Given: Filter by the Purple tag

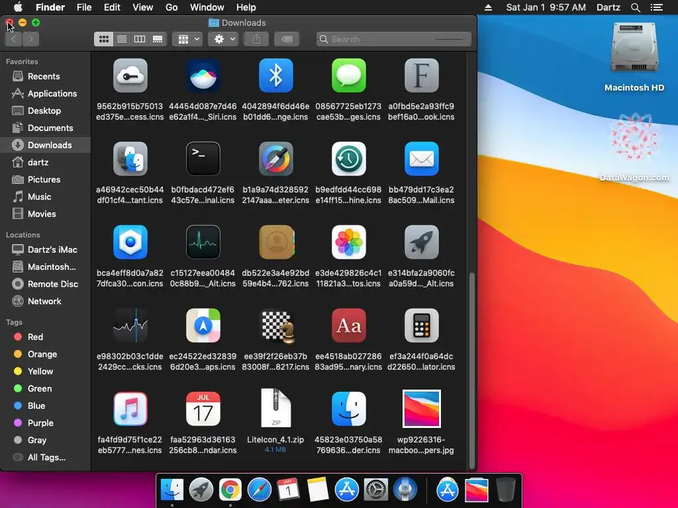Looking at the screenshot, I should pyautogui.click(x=46, y=423).
